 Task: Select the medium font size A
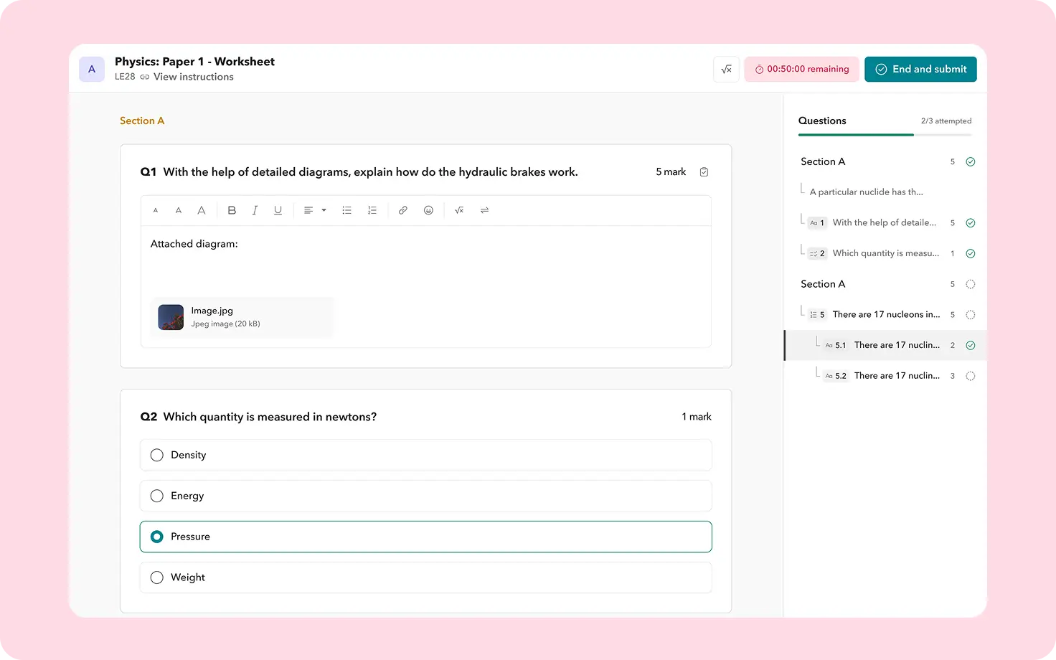click(179, 211)
